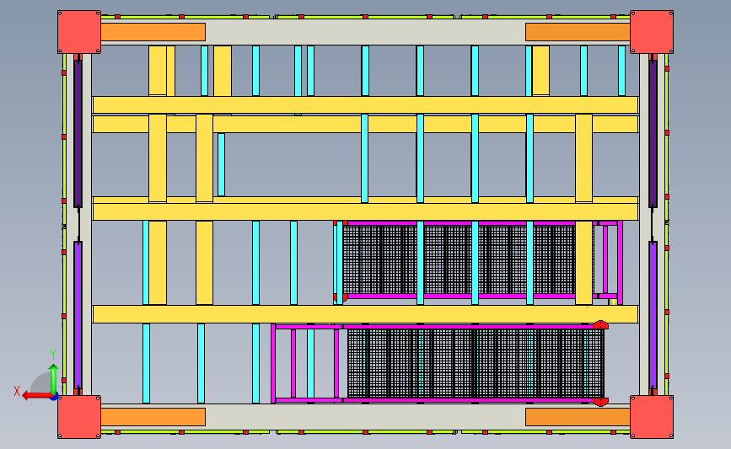This screenshot has height=449, width=731.
Task: Select the bottom-right red corner block
Action: point(652,417)
